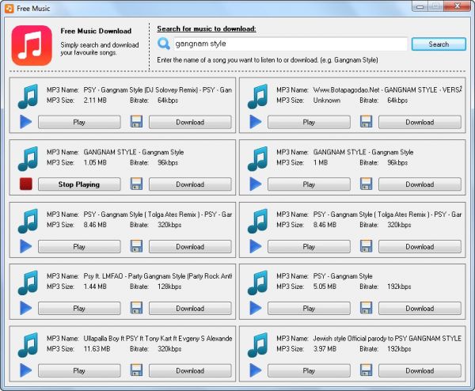Download the DJ Solovey Remix track
The image size is (475, 391).
pos(190,122)
